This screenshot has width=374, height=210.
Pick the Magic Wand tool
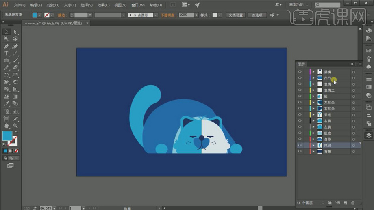[7, 39]
